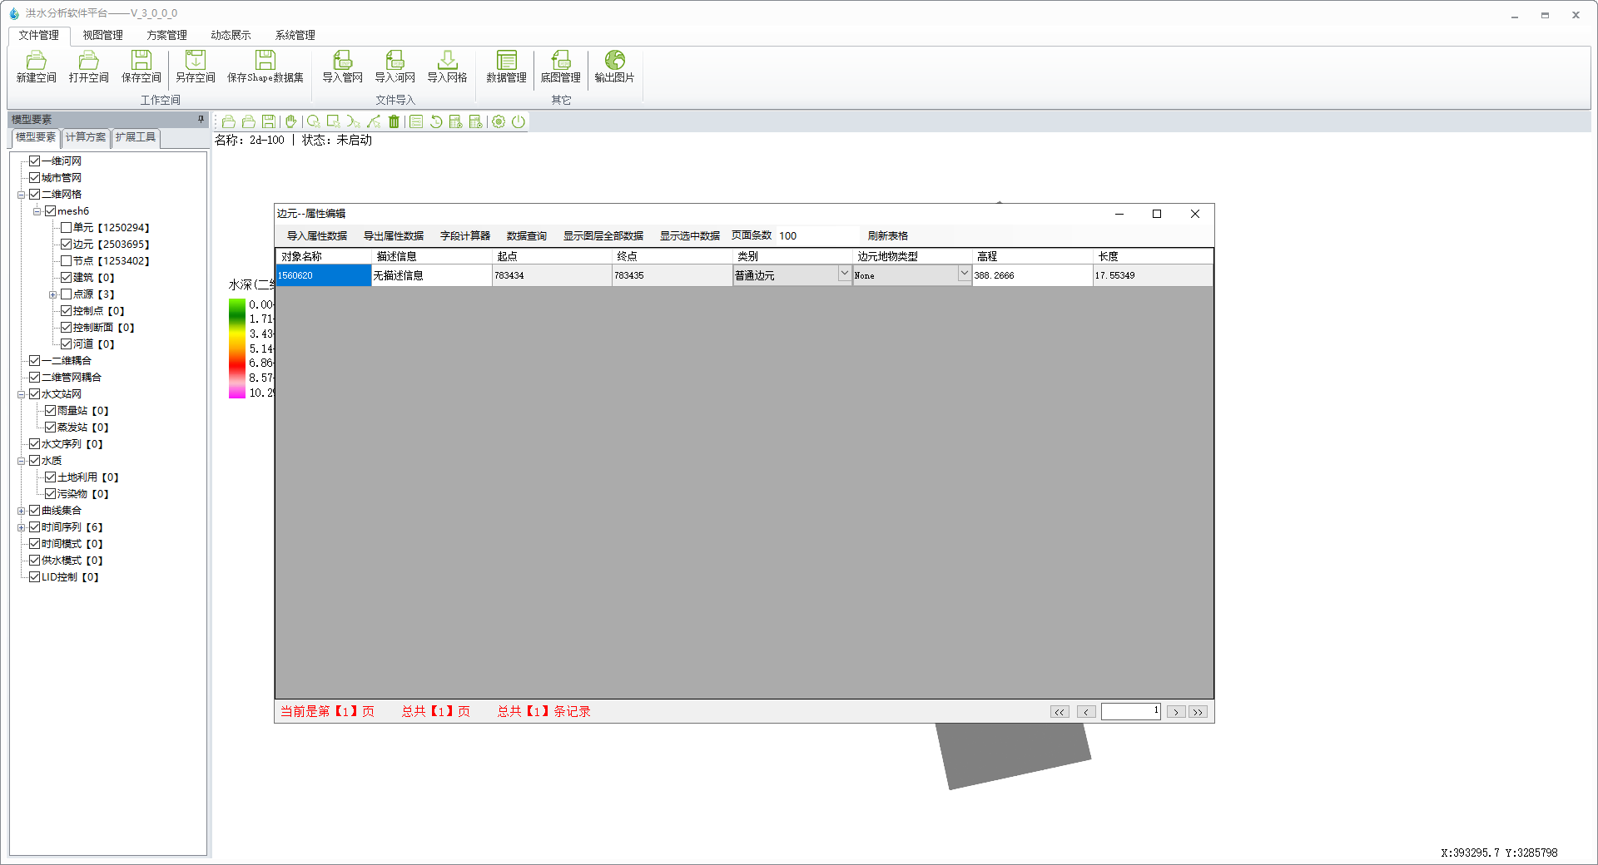Click 导出属性数据 in attribute editor
Viewport: 1598px width, 865px height.
tap(394, 236)
